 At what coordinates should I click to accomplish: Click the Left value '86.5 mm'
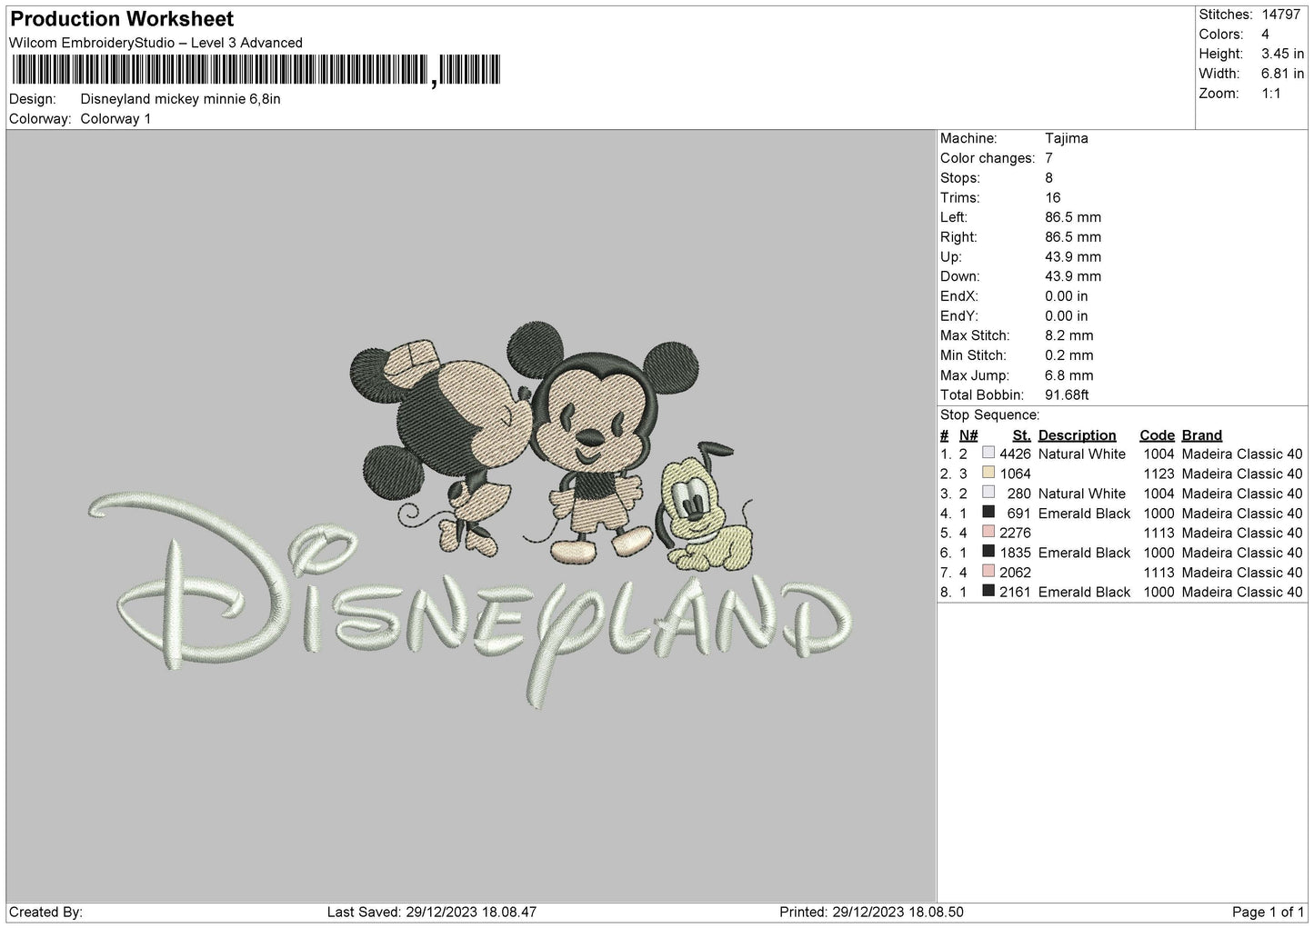click(1073, 217)
